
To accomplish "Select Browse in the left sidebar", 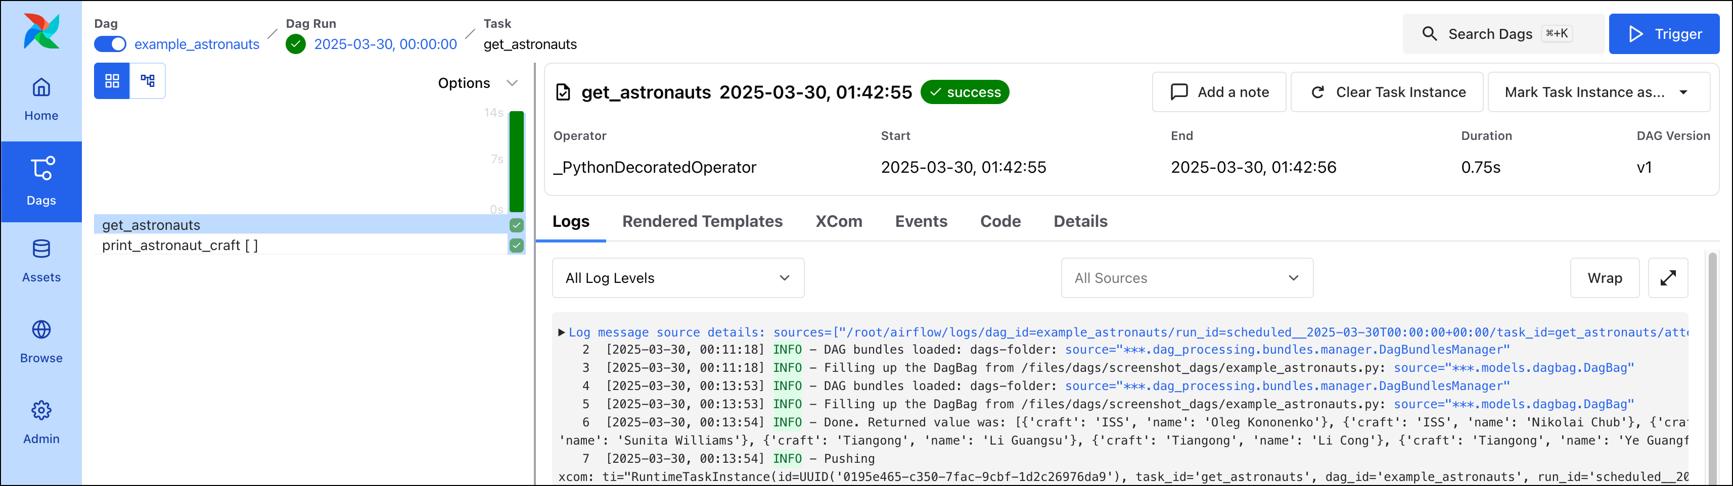I will click(41, 339).
